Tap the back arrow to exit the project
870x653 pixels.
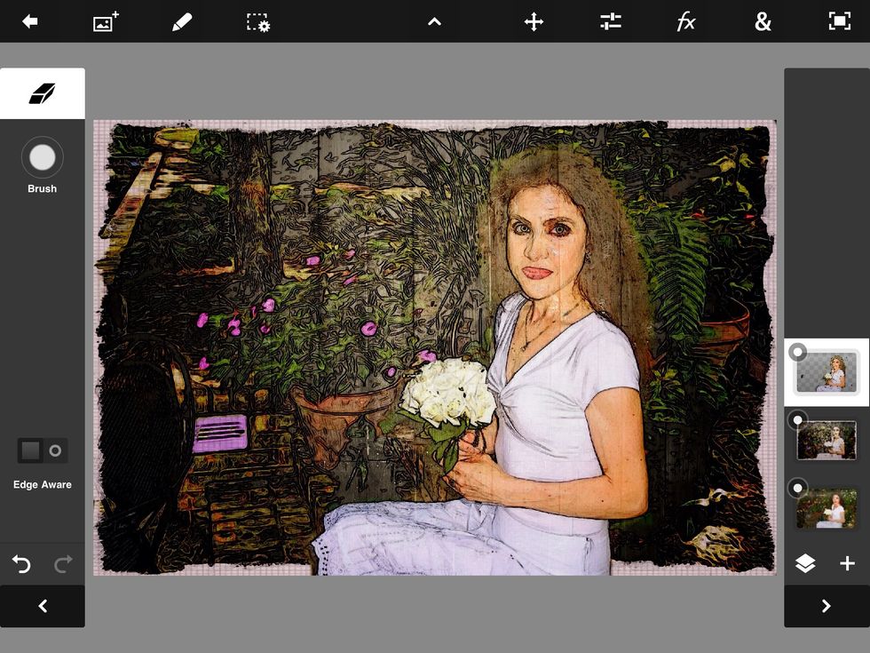tap(29, 21)
